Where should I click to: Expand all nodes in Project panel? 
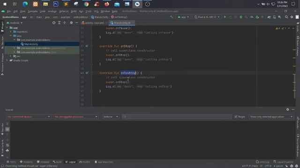60,23
